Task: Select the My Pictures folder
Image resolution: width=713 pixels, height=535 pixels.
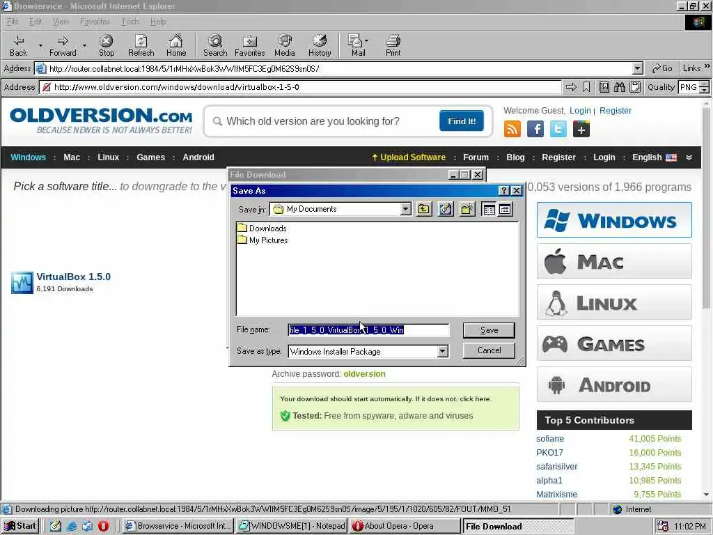Action: pos(263,240)
